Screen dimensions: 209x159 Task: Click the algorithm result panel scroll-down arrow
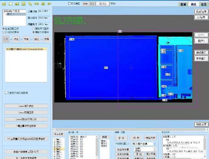click(205, 156)
